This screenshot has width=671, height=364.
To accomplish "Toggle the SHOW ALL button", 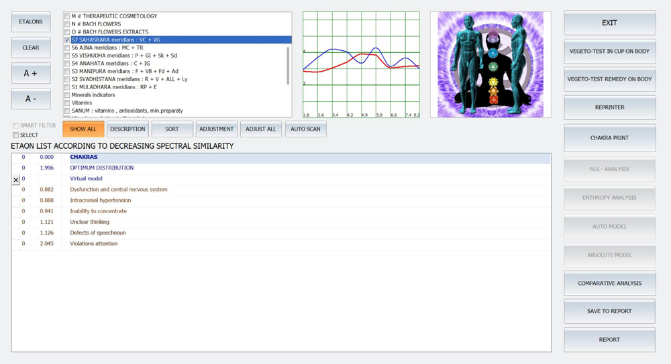I will [x=83, y=129].
